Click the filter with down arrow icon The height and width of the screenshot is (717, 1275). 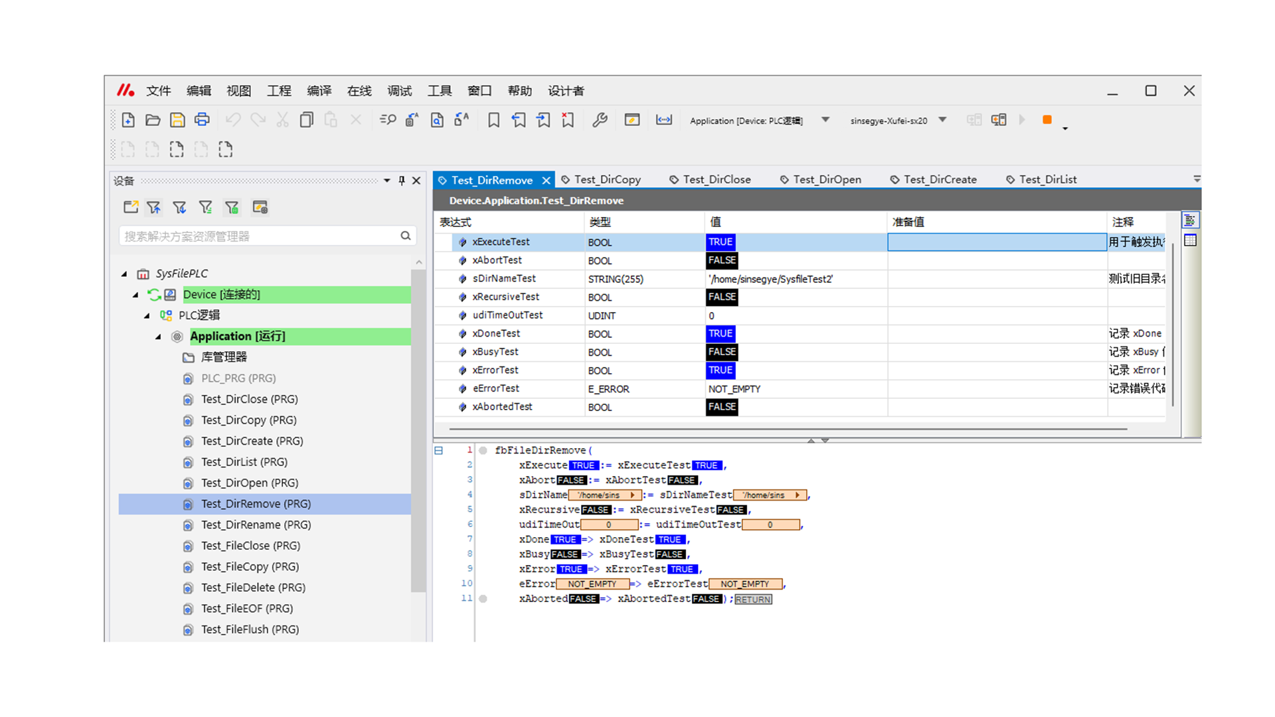click(x=179, y=208)
